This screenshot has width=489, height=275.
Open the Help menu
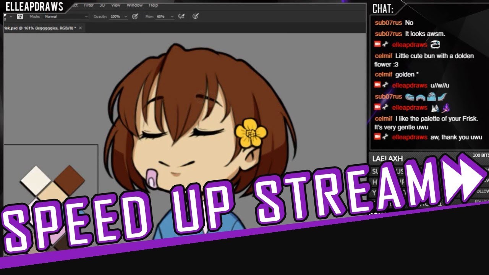[x=153, y=5]
